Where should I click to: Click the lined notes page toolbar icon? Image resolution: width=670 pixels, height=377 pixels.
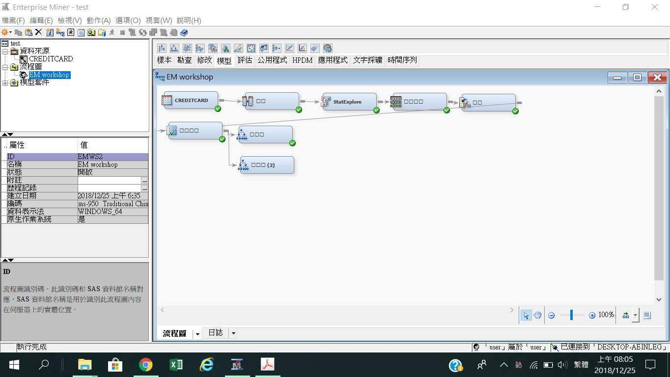(81, 32)
